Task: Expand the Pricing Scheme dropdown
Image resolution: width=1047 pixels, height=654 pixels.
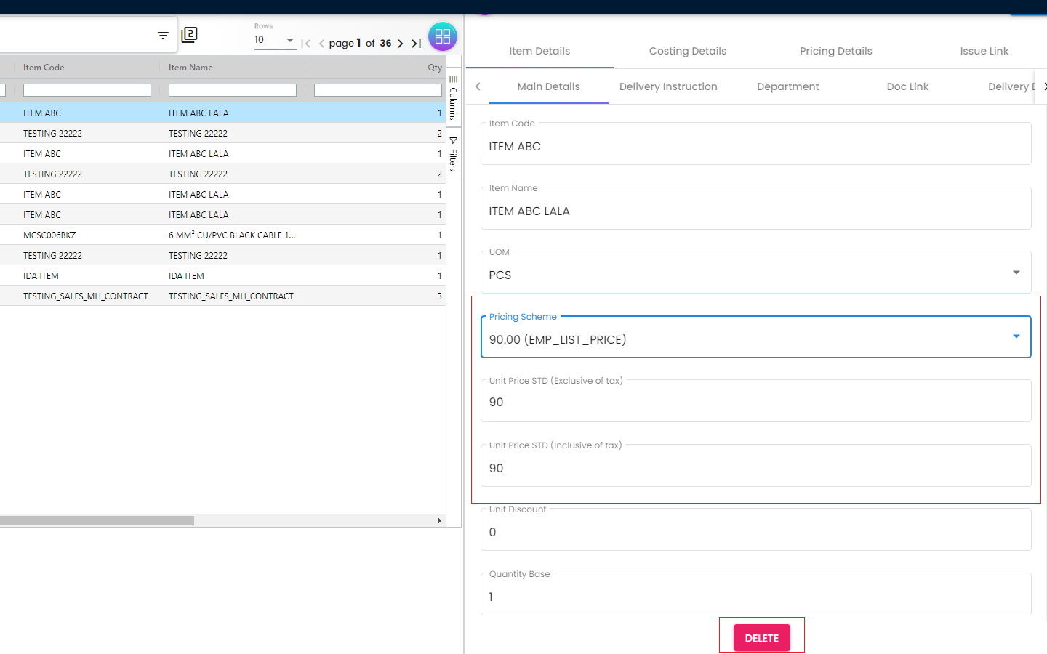Action: click(1016, 337)
